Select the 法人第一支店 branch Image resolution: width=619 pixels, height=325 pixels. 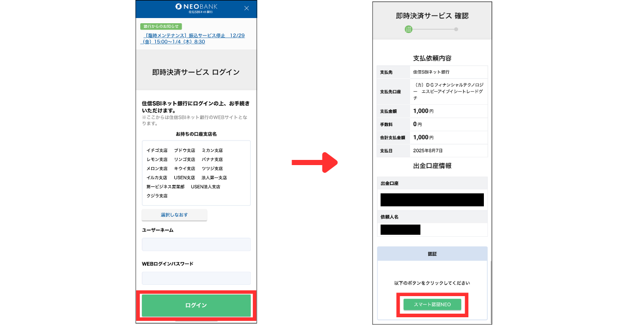pos(214,177)
